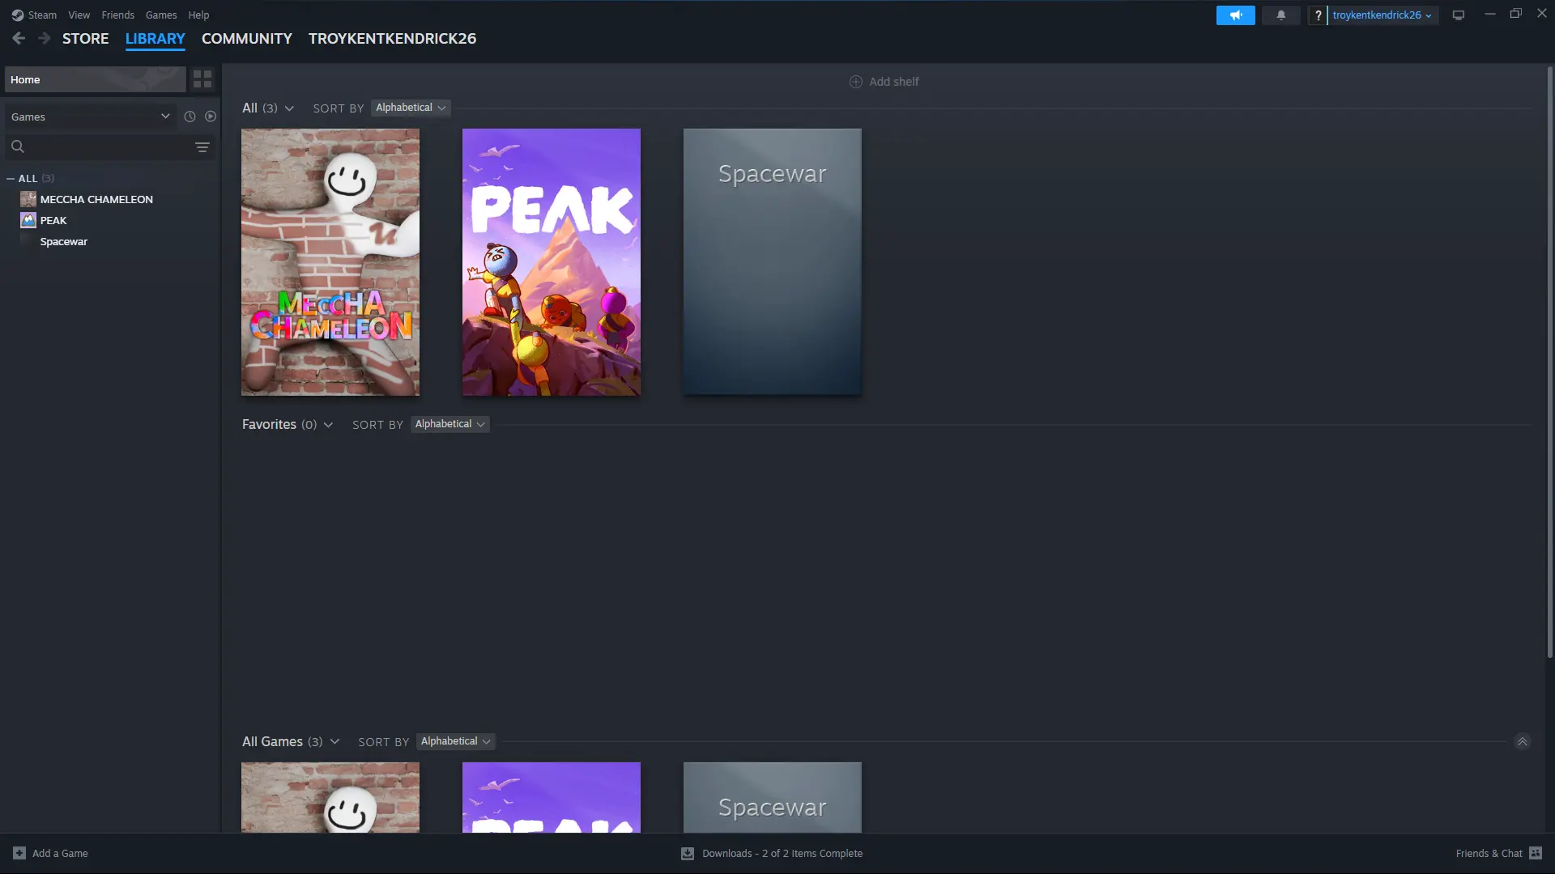Screen dimensions: 1555x874
Task: Go forward with the right arrow
Action: coord(45,38)
